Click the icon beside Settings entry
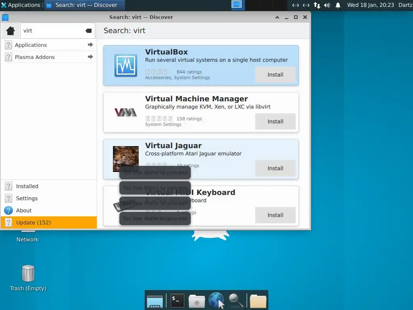The width and height of the screenshot is (413, 310). tap(8, 198)
